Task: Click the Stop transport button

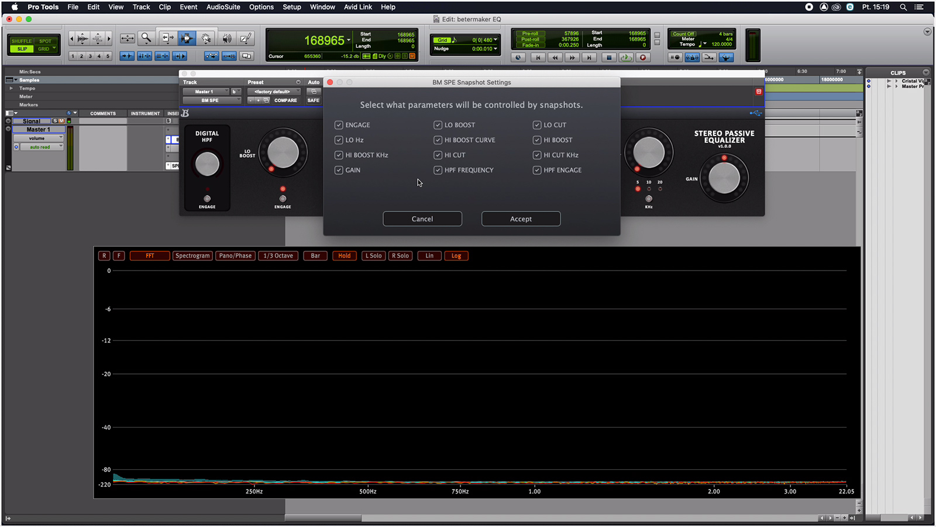Action: pos(609,57)
